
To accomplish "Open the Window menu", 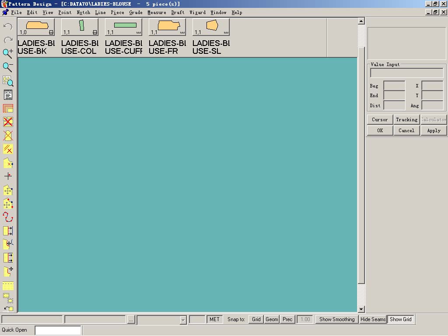I will pos(218,12).
